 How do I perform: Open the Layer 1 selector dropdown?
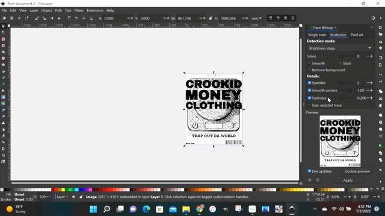[x=61, y=197]
